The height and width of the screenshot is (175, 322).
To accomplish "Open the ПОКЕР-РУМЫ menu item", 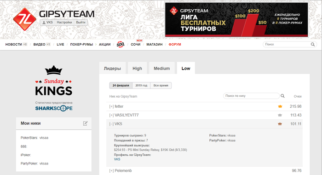I will point(81,44).
